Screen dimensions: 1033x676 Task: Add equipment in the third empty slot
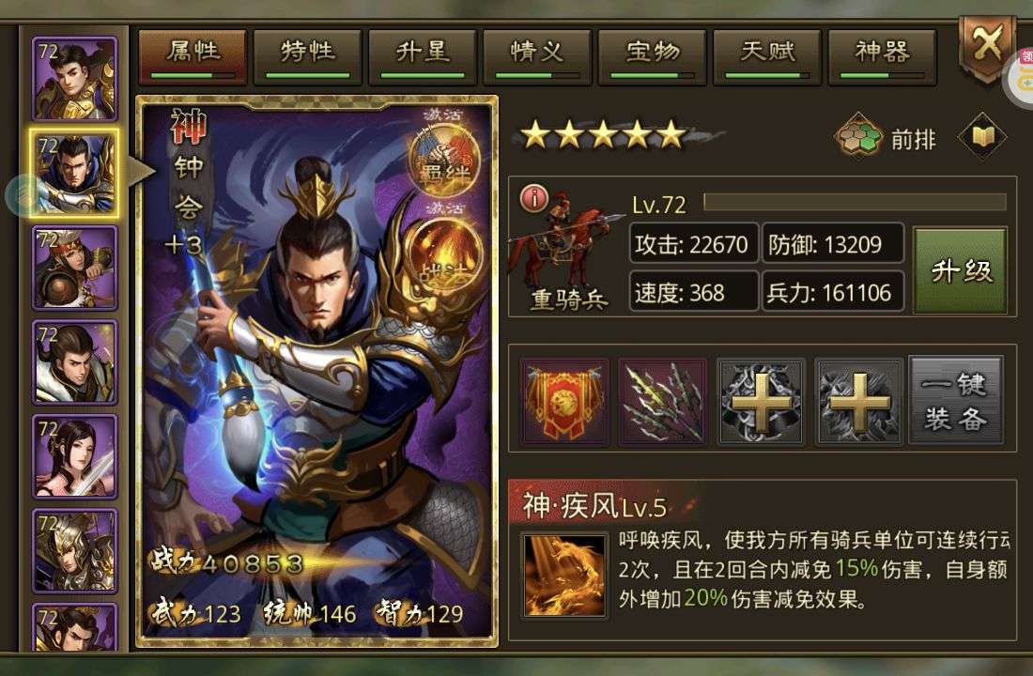[x=761, y=401]
